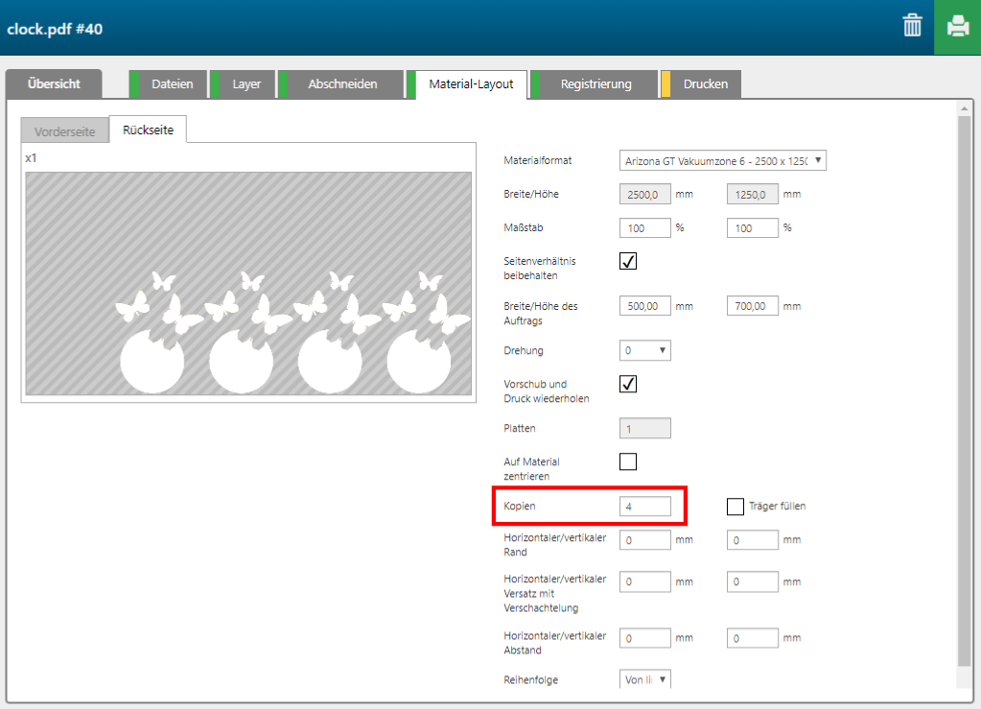Open the Registrierung tab
This screenshot has height=709, width=981.
pos(596,84)
